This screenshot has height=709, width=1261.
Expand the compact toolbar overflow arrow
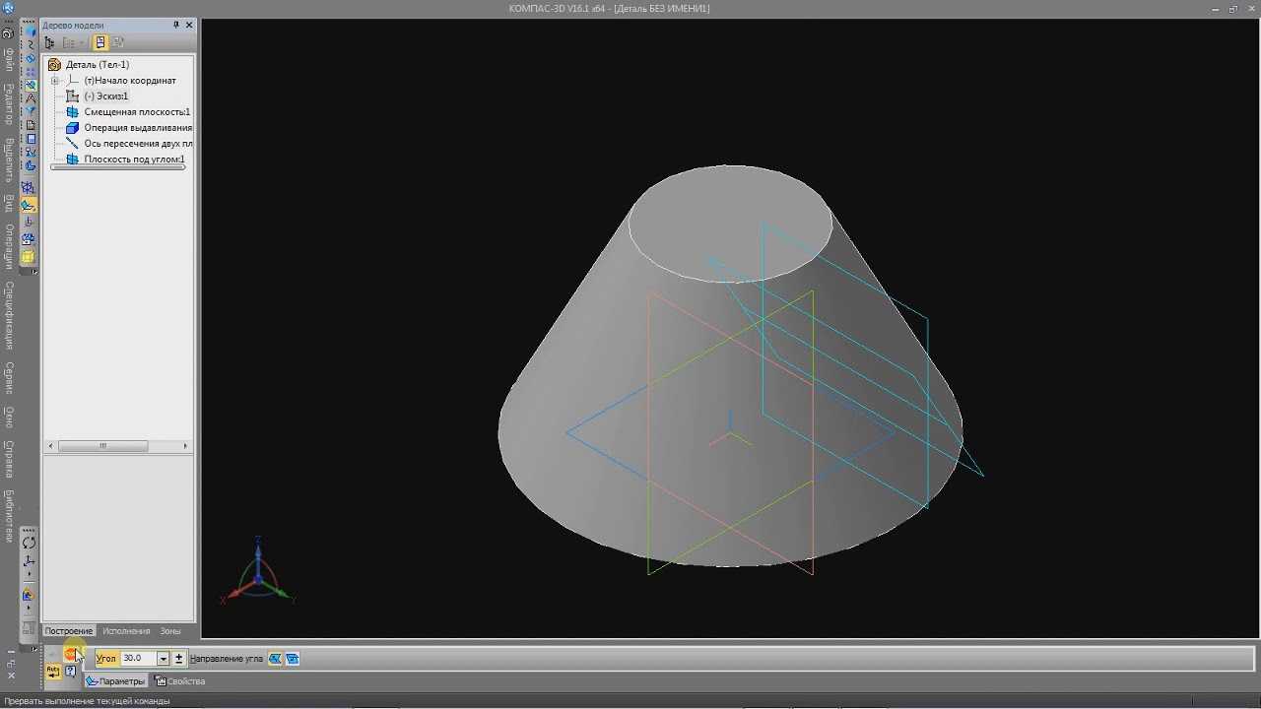tap(34, 271)
